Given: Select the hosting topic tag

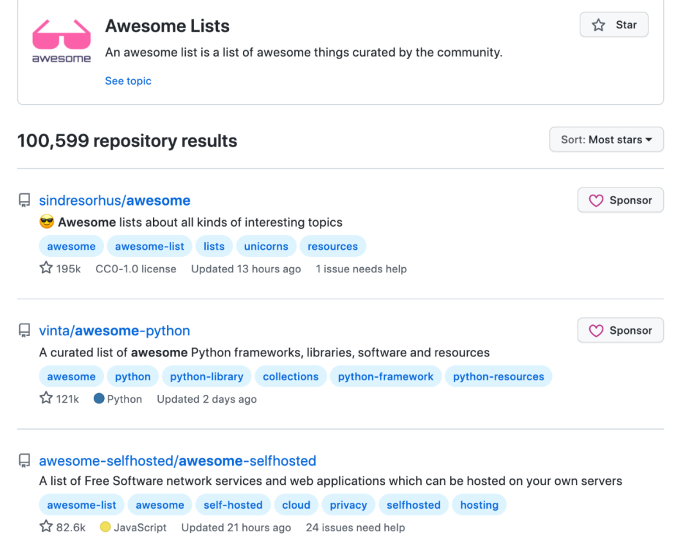Looking at the screenshot, I should 479,505.
